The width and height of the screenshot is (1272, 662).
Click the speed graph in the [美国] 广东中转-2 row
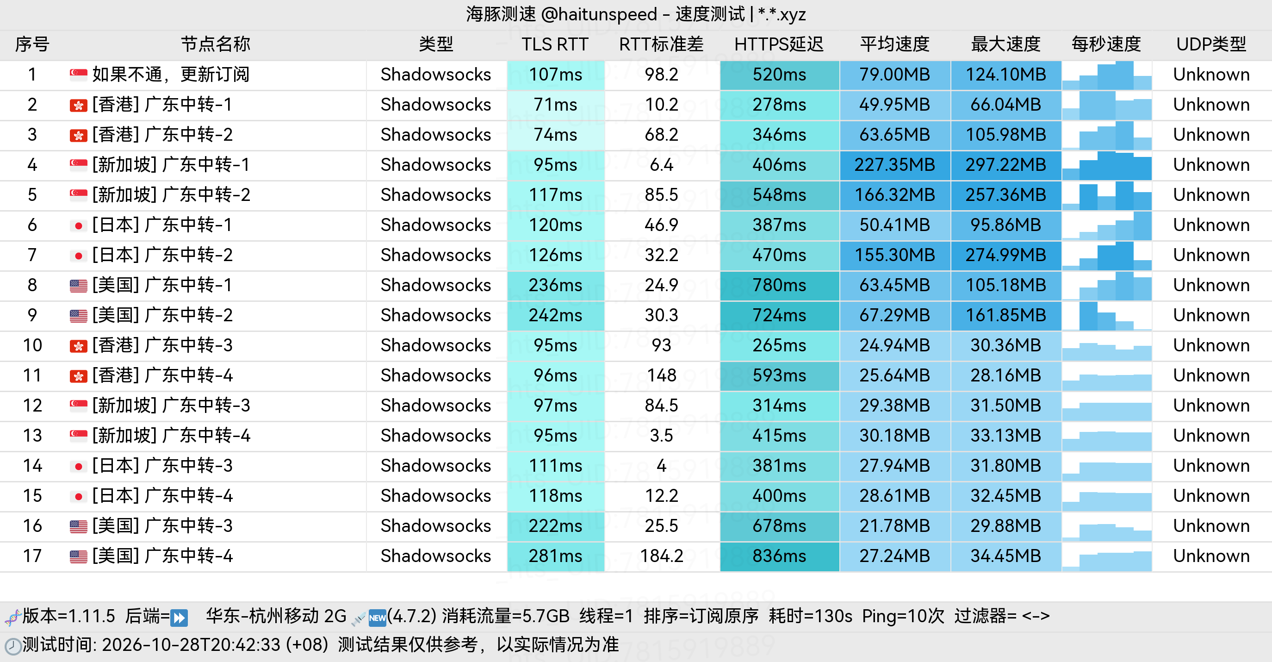click(x=1107, y=316)
